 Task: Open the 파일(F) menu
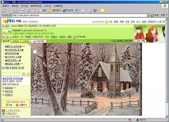tap(6, 6)
